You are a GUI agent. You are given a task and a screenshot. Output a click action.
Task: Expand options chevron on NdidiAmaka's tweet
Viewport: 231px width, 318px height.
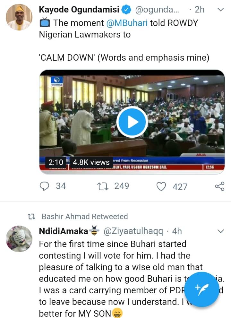point(220,231)
